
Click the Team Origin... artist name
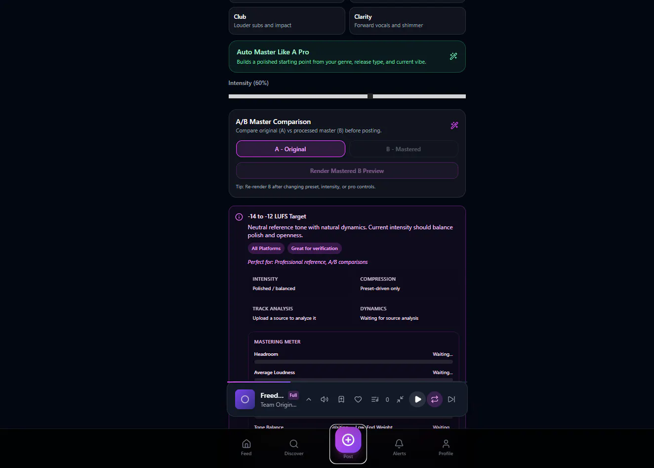click(x=279, y=405)
